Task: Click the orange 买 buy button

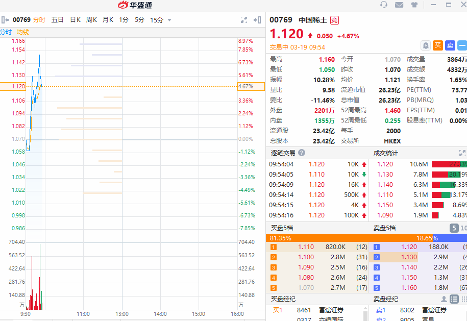Action: tap(438, 45)
